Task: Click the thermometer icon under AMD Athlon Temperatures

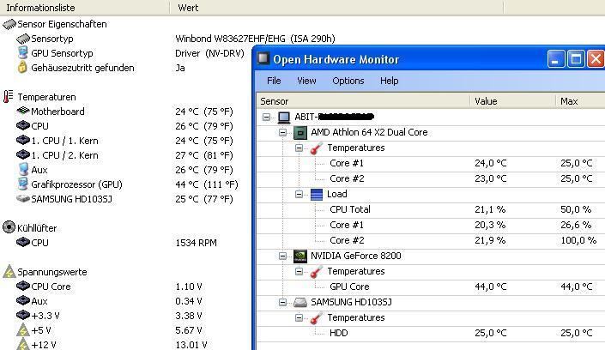Action: [x=317, y=148]
